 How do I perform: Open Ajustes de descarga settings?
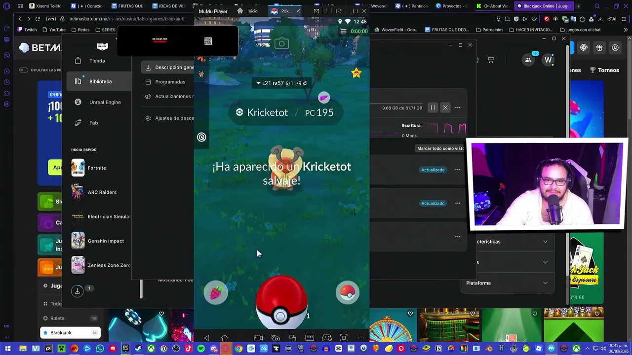point(169,118)
